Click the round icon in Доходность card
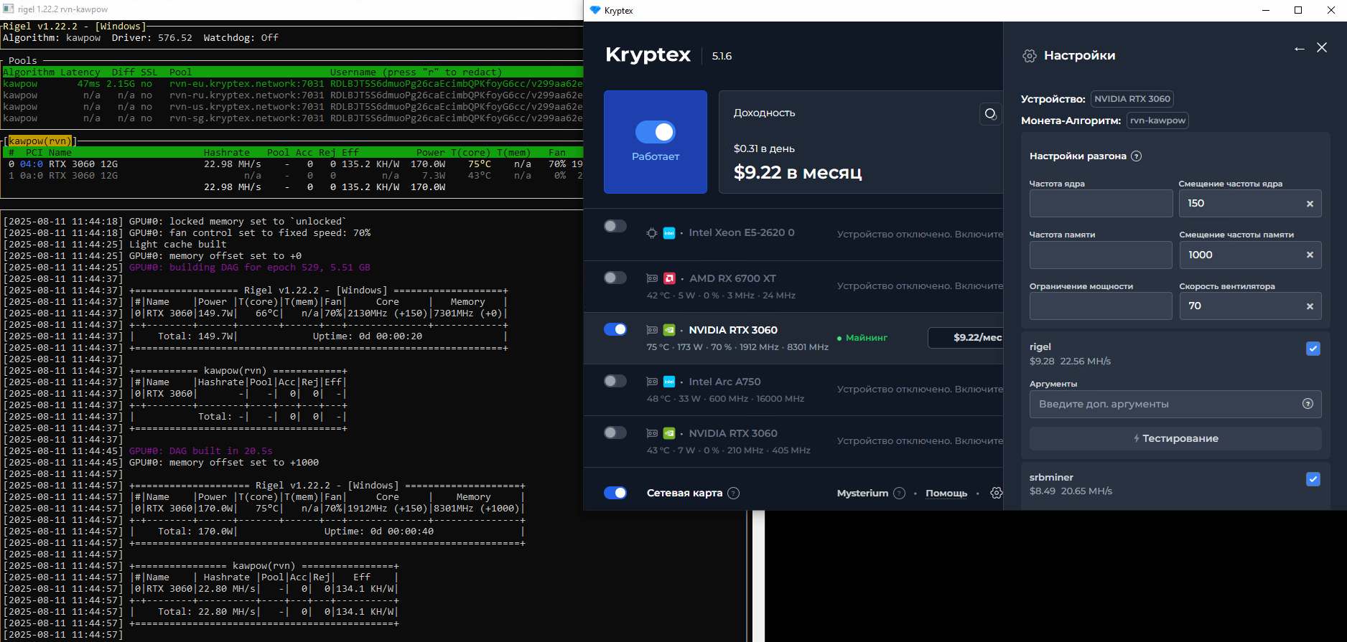 [x=991, y=114]
